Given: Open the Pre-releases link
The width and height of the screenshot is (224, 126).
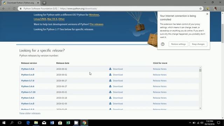Looking at the screenshot, I should (x=97, y=24).
